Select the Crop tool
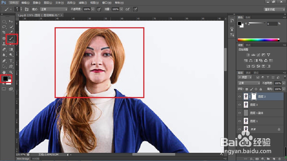Image resolution: width=287 pixels, height=161 pixels. pos(4,32)
